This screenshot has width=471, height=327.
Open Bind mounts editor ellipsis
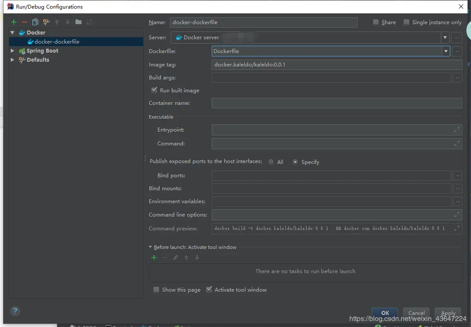(457, 189)
